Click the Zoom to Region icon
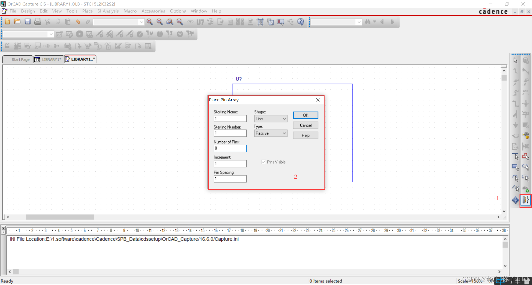The width and height of the screenshot is (532, 285). coord(170,22)
